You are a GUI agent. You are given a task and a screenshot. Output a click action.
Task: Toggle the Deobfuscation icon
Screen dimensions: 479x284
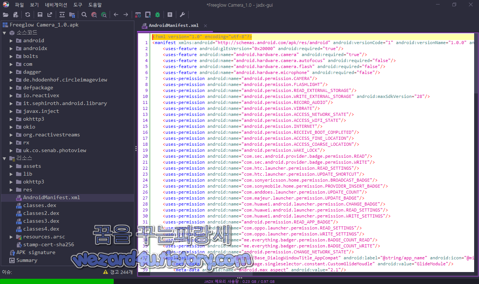(138, 15)
